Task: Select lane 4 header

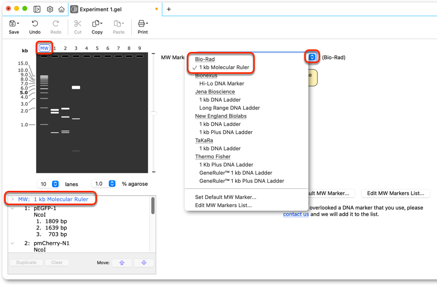Action: coord(86,48)
